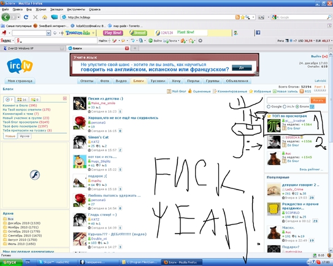Create Новая запись blog entry
Viewport: 333px width, 266px height.
point(285,91)
